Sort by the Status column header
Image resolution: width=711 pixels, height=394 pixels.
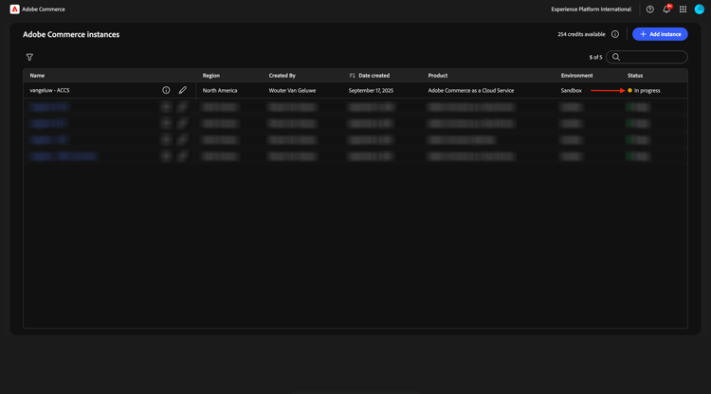(635, 76)
